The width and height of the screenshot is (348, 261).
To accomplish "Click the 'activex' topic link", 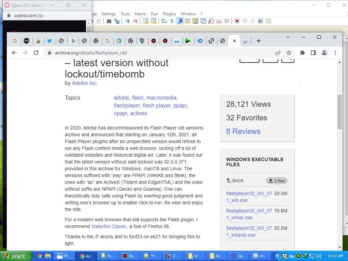I will pyautogui.click(x=139, y=113).
